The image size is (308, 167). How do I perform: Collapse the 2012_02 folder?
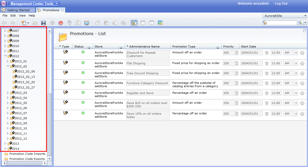point(7,66)
